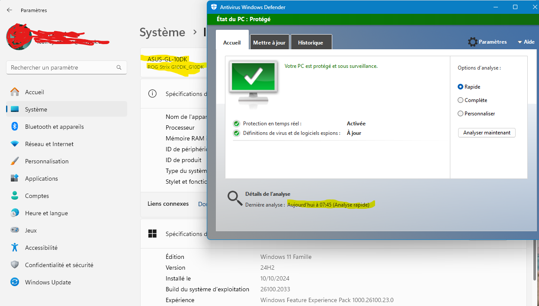Viewport: 539px width, 306px height.
Task: Open Bluetooth et appareils icon
Action: tap(15, 127)
